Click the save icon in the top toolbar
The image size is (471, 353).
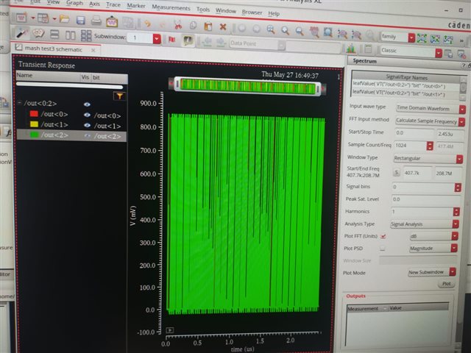[80, 20]
